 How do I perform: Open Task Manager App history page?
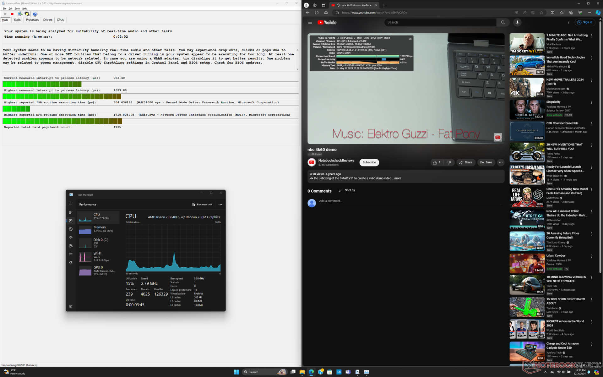point(71,229)
